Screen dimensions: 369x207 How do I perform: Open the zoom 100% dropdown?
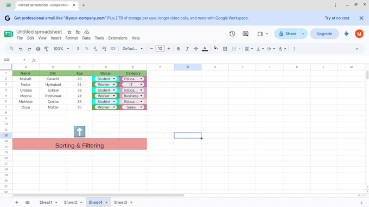click(x=61, y=49)
